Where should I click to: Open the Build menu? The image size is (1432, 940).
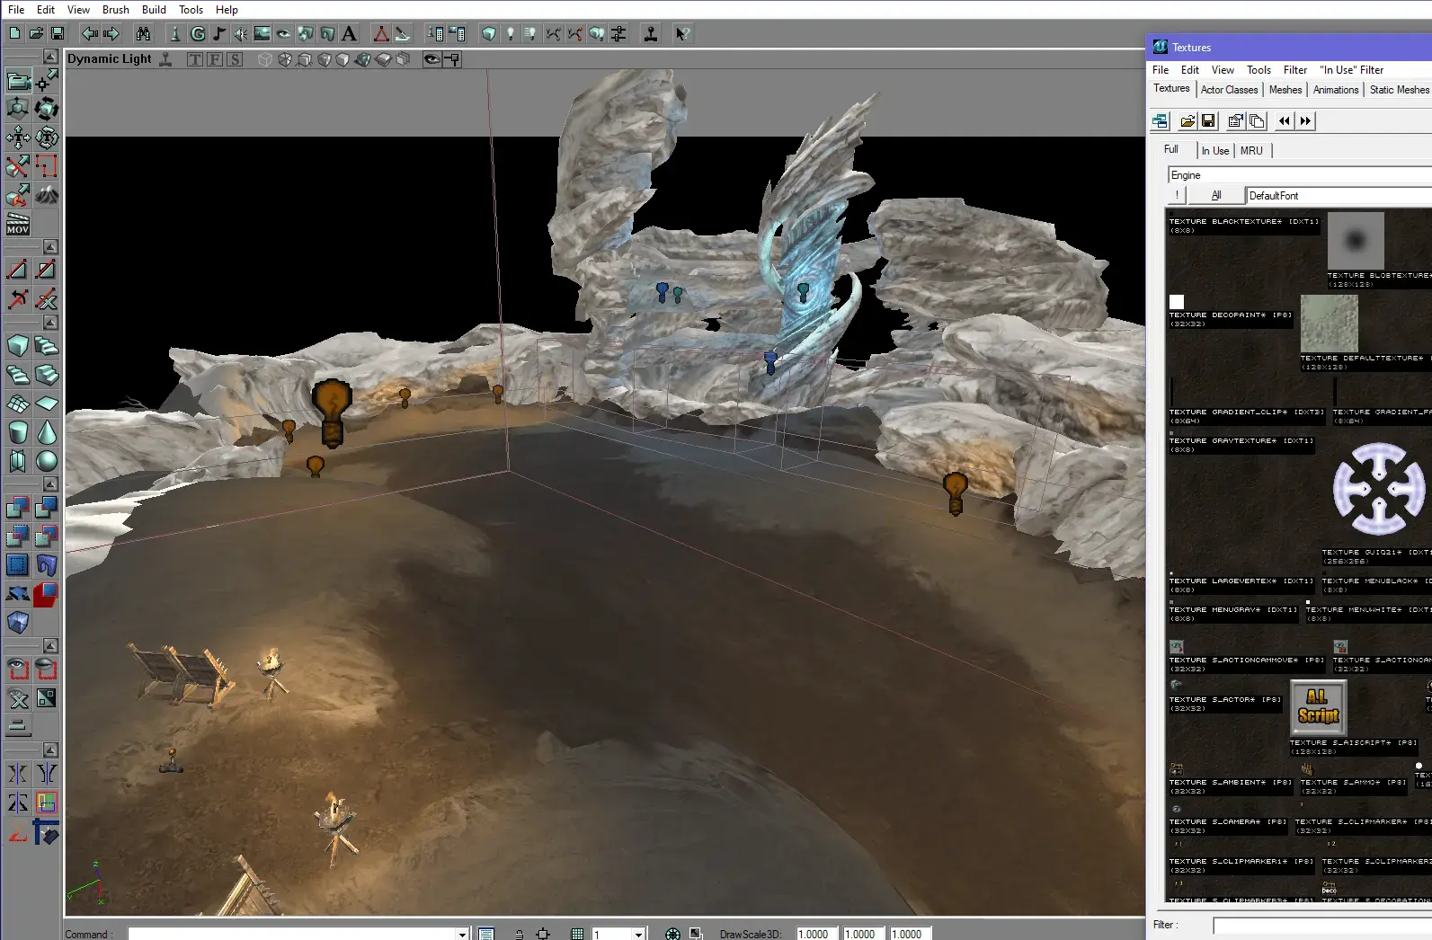(x=154, y=10)
